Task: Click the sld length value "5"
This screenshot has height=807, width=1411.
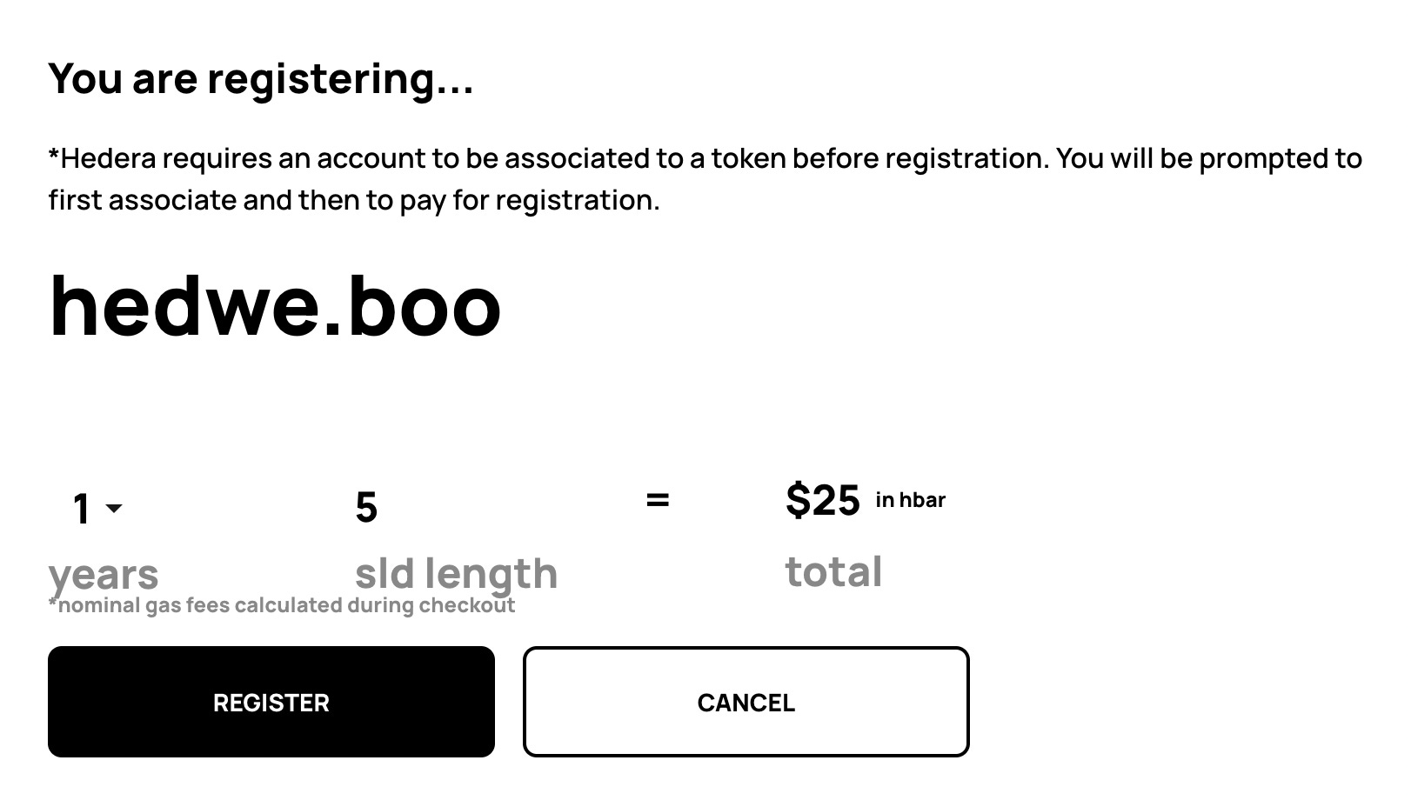Action: pyautogui.click(x=366, y=507)
